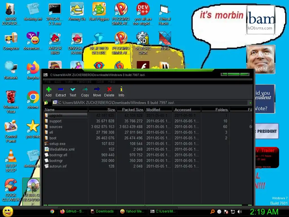Open the Edit menu in 7-Zip
The width and height of the screenshot is (289, 217).
tap(58, 81)
